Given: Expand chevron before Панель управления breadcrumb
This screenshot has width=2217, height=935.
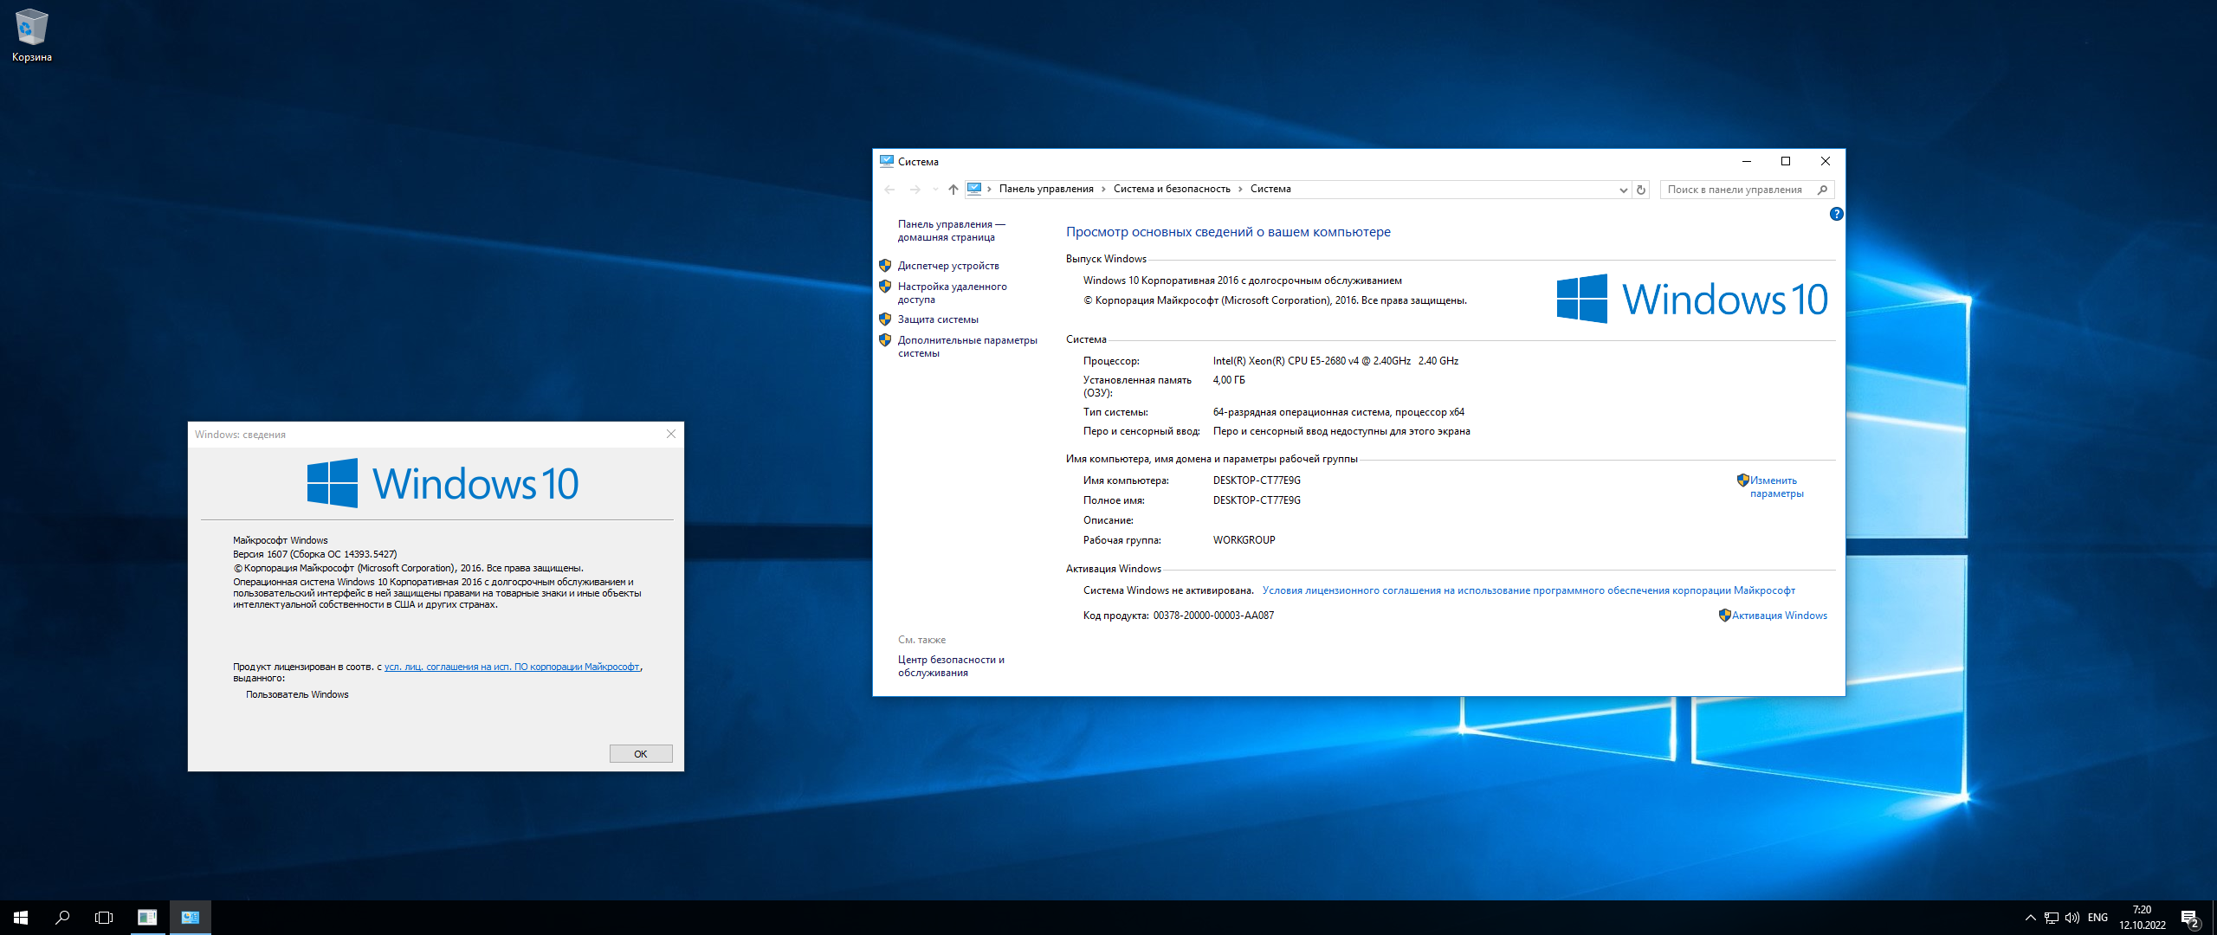Looking at the screenshot, I should point(989,189).
